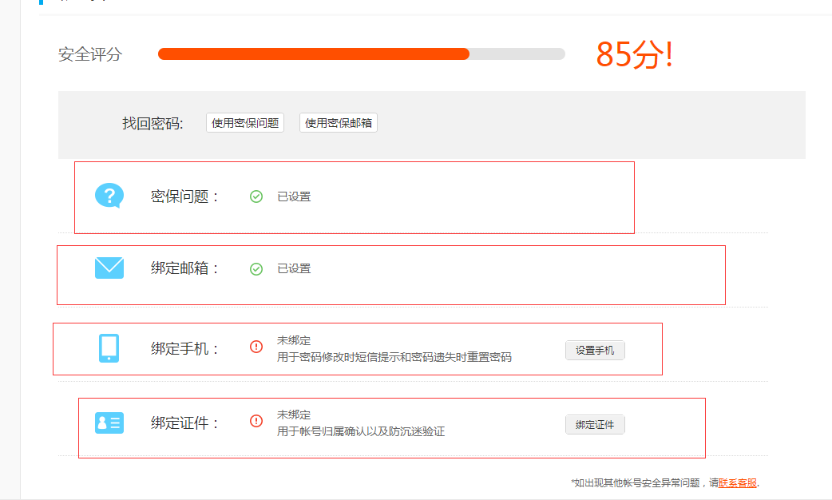Click the bind ID card icon
The width and height of the screenshot is (832, 500).
[x=109, y=423]
